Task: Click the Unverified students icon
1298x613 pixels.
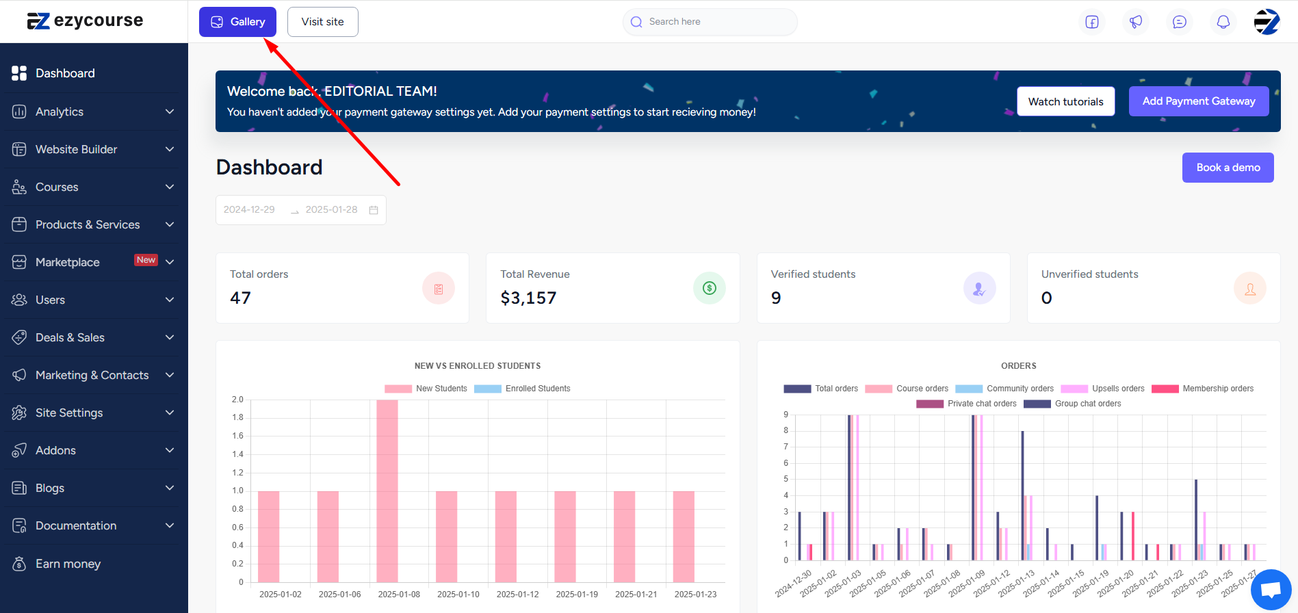Action: (x=1250, y=289)
